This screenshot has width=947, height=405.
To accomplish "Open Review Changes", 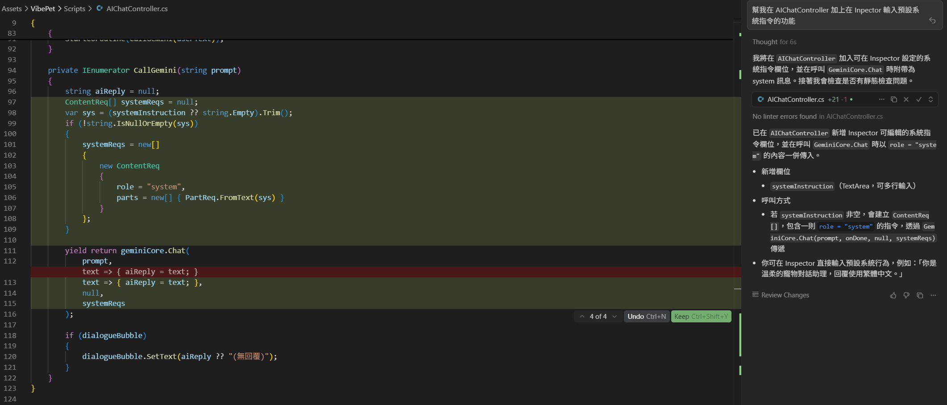I will (x=781, y=295).
